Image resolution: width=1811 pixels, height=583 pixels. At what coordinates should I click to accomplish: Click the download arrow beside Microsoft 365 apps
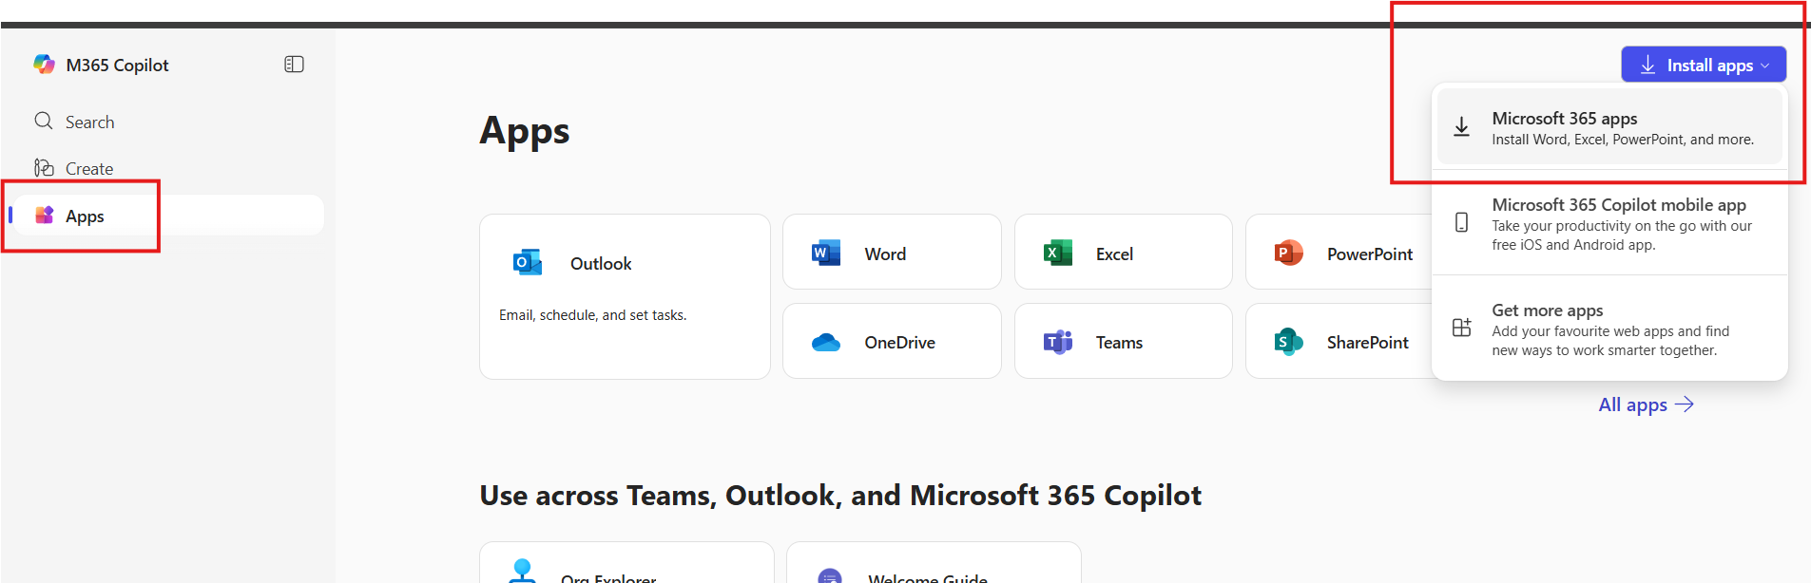pyautogui.click(x=1462, y=127)
